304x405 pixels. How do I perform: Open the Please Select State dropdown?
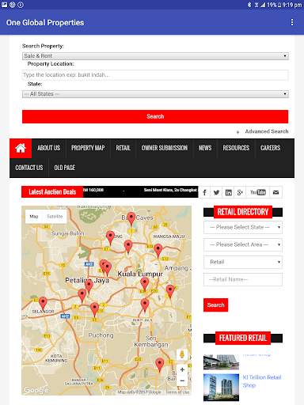pos(243,227)
